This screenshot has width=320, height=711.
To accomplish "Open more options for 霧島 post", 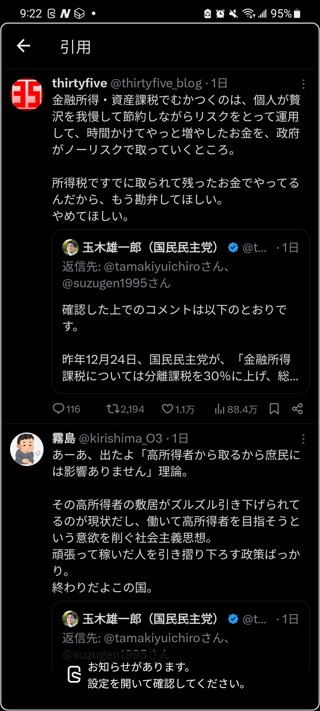I will coord(303,439).
